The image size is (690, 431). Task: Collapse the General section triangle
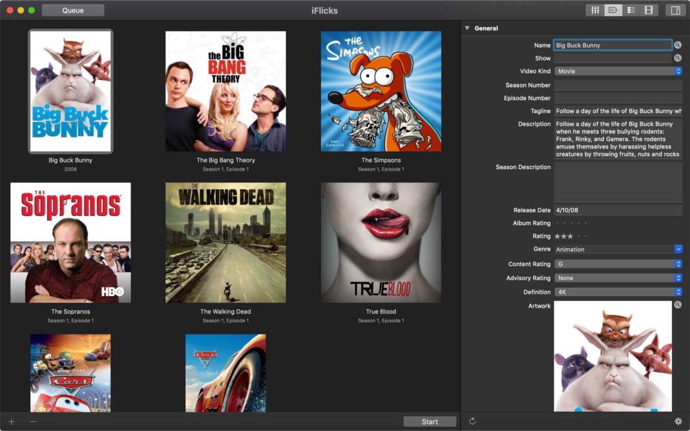467,28
